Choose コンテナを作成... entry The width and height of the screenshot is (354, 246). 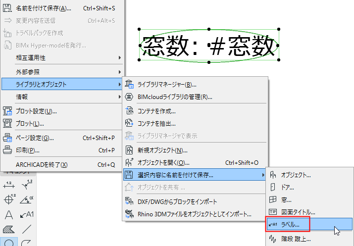pos(195,111)
